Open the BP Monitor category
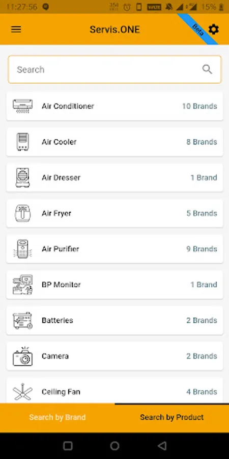Image resolution: width=229 pixels, height=459 pixels. click(114, 285)
